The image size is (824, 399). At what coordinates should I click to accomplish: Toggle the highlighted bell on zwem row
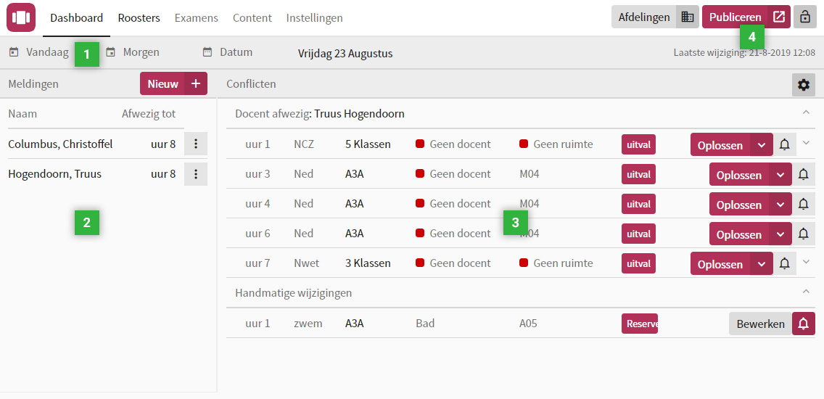[x=803, y=324]
